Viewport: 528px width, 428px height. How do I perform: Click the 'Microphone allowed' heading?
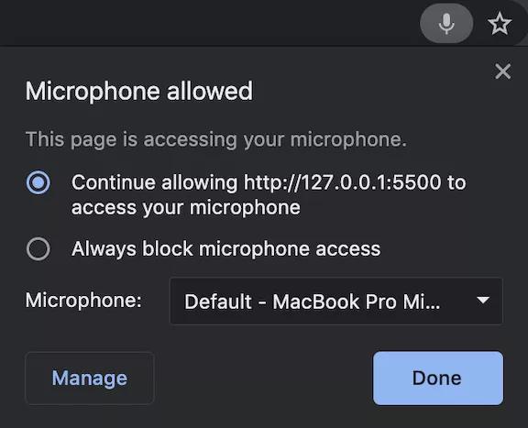click(139, 91)
